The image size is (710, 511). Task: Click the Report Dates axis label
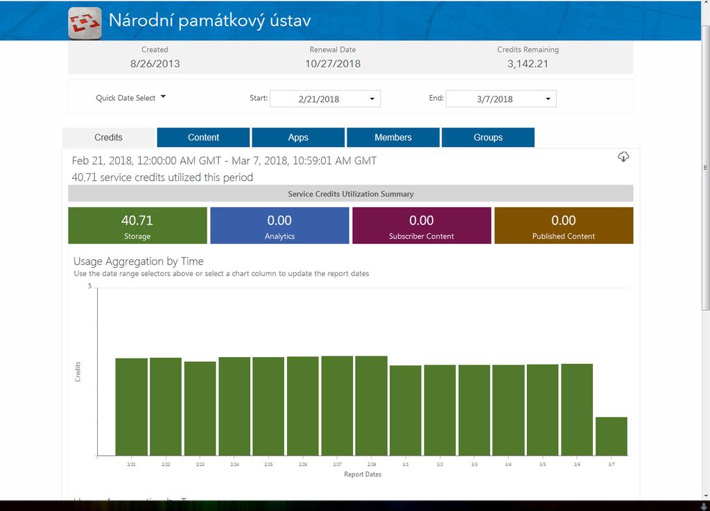363,474
